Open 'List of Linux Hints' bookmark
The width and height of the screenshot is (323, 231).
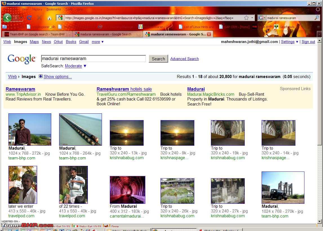point(196,27)
